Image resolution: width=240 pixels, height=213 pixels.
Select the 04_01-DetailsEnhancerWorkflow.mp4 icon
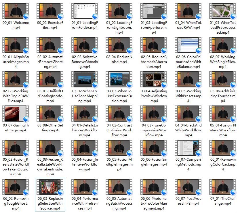[85, 114]
